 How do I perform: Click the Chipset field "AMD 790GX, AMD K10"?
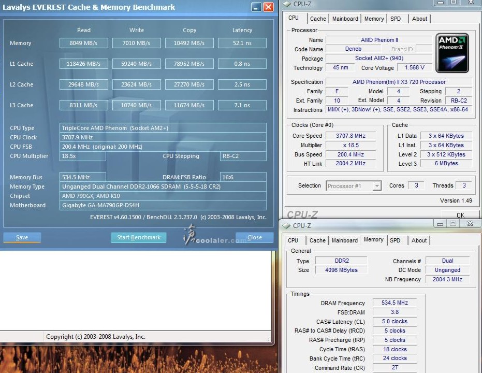(163, 196)
